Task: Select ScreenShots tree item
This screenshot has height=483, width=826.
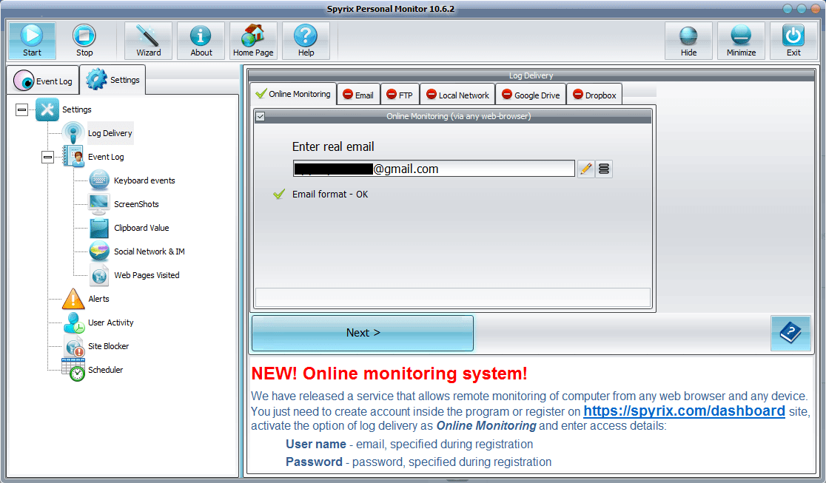Action: point(136,204)
